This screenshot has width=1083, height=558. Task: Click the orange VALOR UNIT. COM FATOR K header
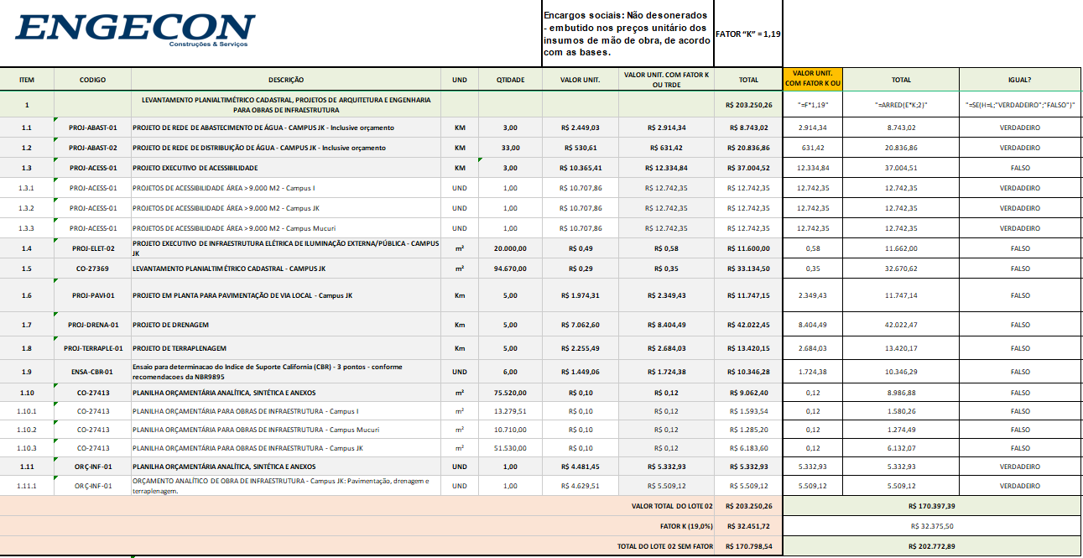click(812, 80)
